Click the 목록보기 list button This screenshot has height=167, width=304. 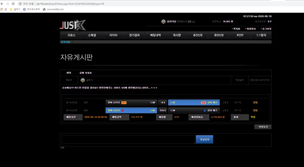[263, 127]
